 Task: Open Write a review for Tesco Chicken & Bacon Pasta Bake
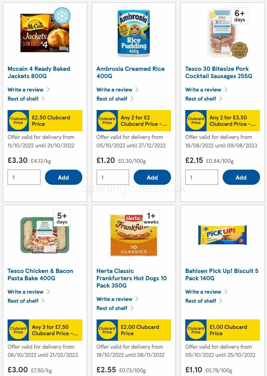[25, 291]
